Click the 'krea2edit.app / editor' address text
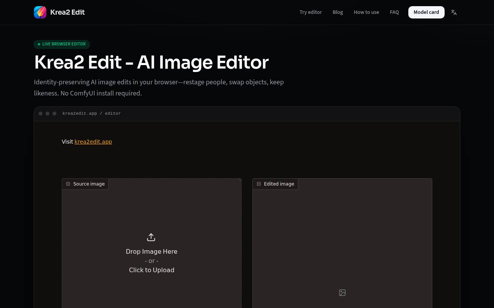The height and width of the screenshot is (308, 494). pyautogui.click(x=91, y=114)
